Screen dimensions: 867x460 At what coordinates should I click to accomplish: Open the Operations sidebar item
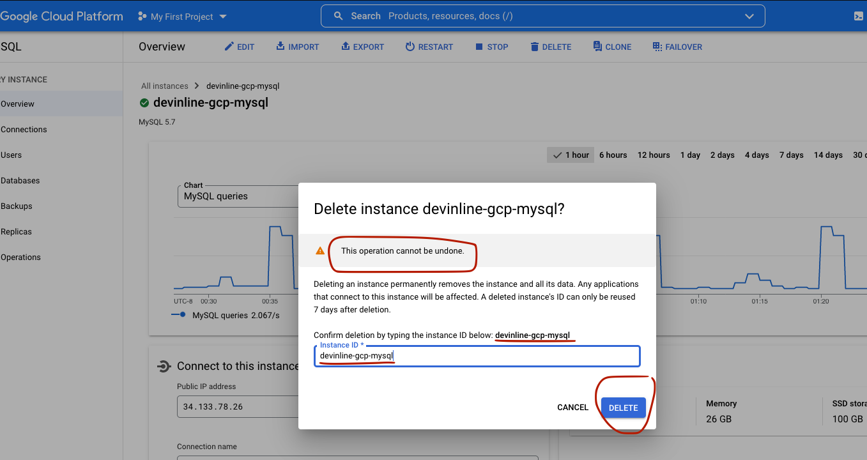click(x=61, y=257)
